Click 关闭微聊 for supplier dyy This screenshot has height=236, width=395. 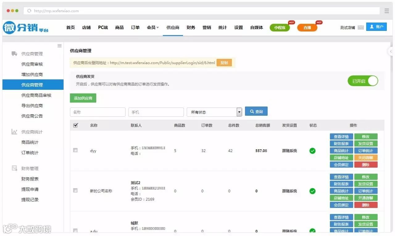tap(366, 158)
